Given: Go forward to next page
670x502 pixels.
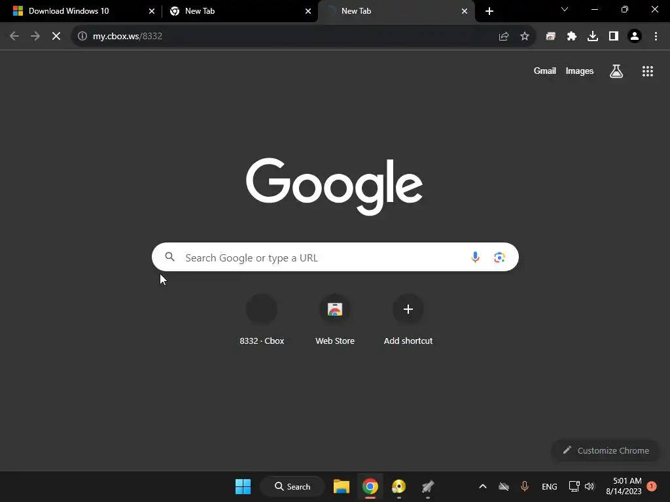Looking at the screenshot, I should coord(35,37).
